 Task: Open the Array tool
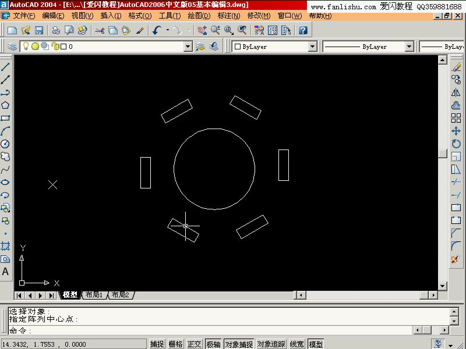tap(456, 118)
